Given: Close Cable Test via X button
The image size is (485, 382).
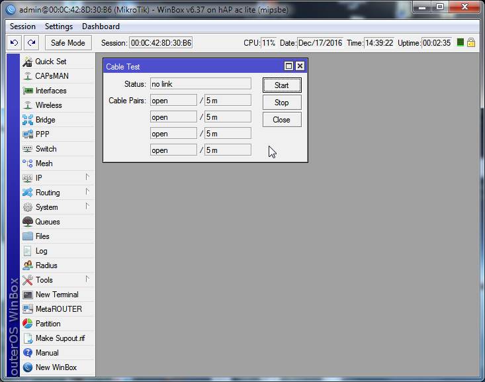Looking at the screenshot, I should 300,66.
